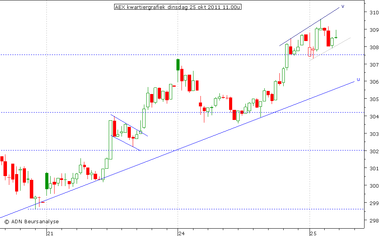The height and width of the screenshot is (236, 380).
Task: Click the price label 310
Action: 374,13
